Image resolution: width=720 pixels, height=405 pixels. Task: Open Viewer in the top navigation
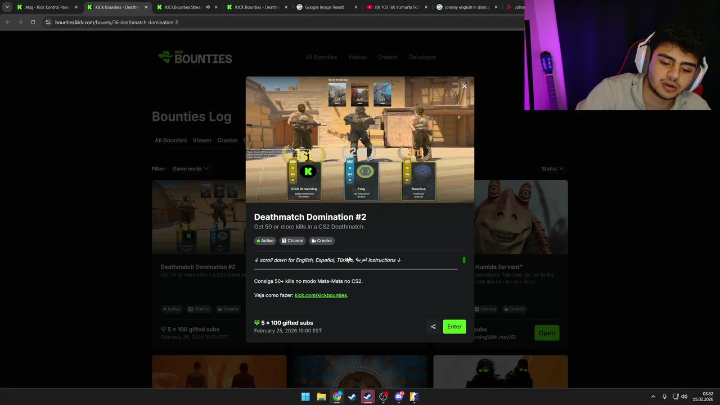357,57
